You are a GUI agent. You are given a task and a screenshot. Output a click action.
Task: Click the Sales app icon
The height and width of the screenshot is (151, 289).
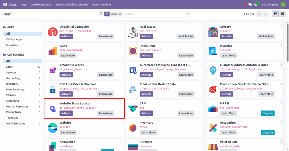[x=53, y=51]
